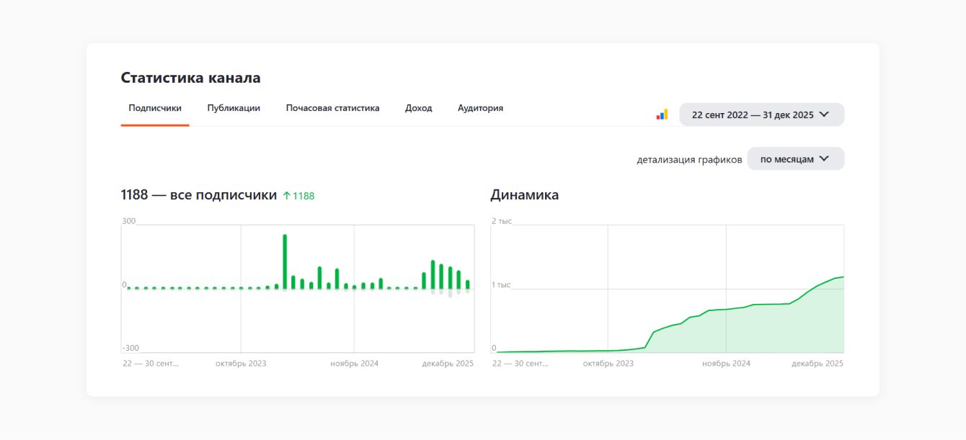Click the 300 axis label in subscribers chart
This screenshot has height=440, width=966.
click(x=129, y=221)
